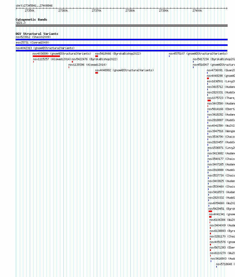Open nsv4041341 variant label
235x277 pixels.
pyautogui.click(x=222, y=214)
